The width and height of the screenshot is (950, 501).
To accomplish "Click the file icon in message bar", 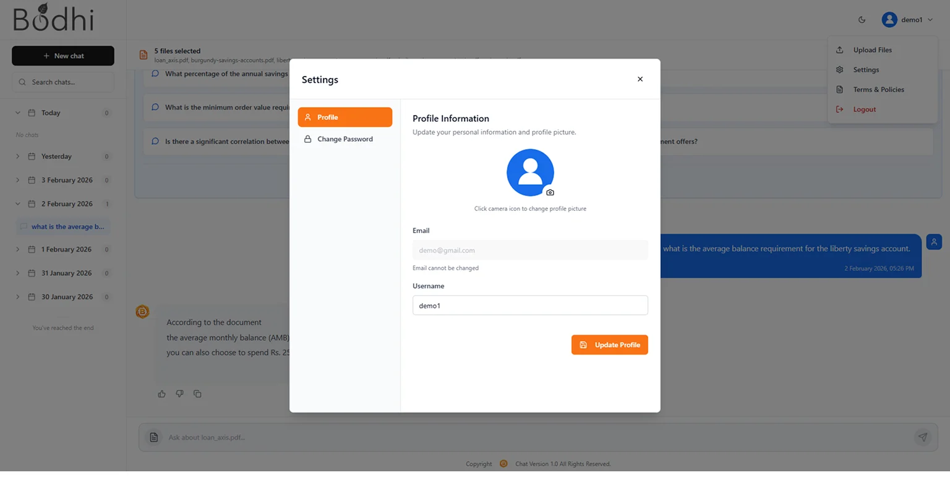I will pos(154,437).
